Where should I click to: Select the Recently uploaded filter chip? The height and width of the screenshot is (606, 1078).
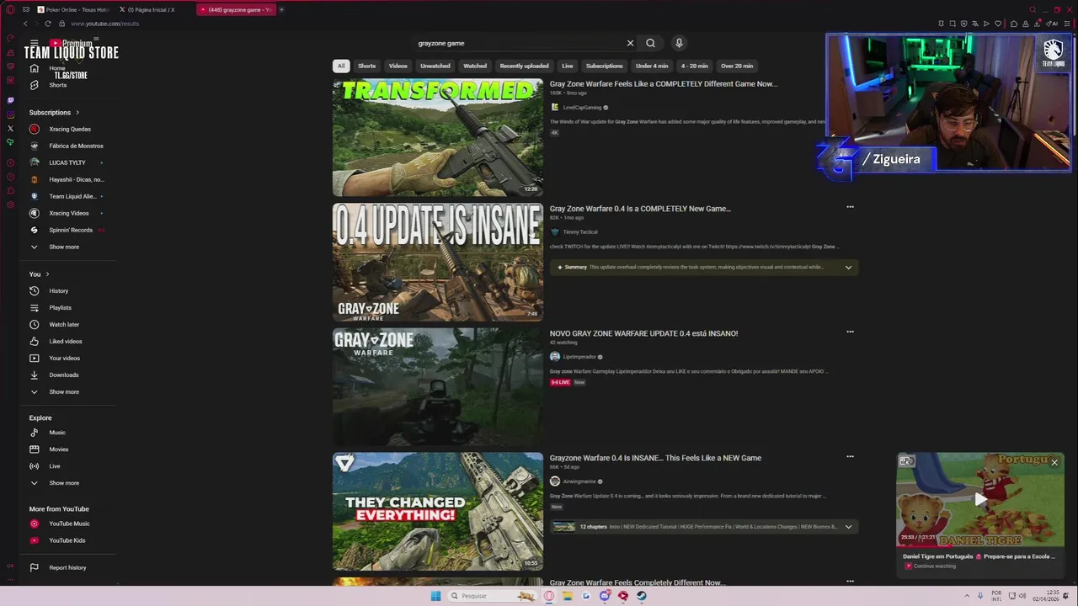tap(524, 66)
